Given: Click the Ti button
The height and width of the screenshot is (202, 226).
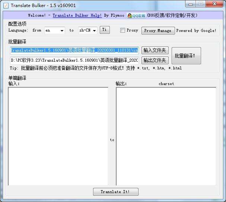Looking at the screenshot, I should click(x=105, y=30).
